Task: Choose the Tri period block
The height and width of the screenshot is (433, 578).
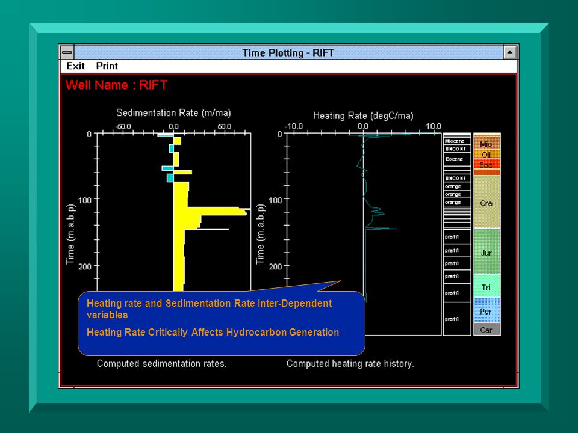Action: pos(486,287)
